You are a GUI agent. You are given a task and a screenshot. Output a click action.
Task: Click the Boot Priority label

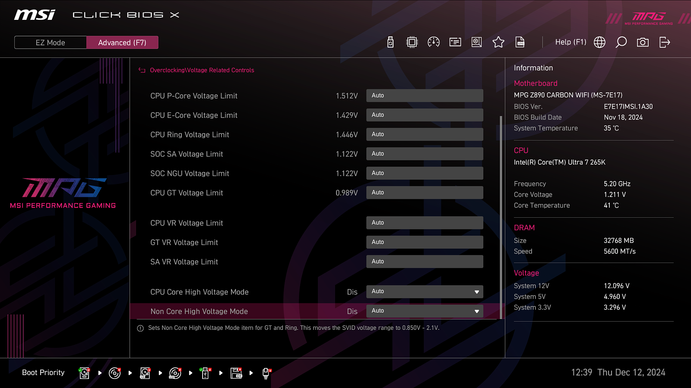click(x=43, y=372)
